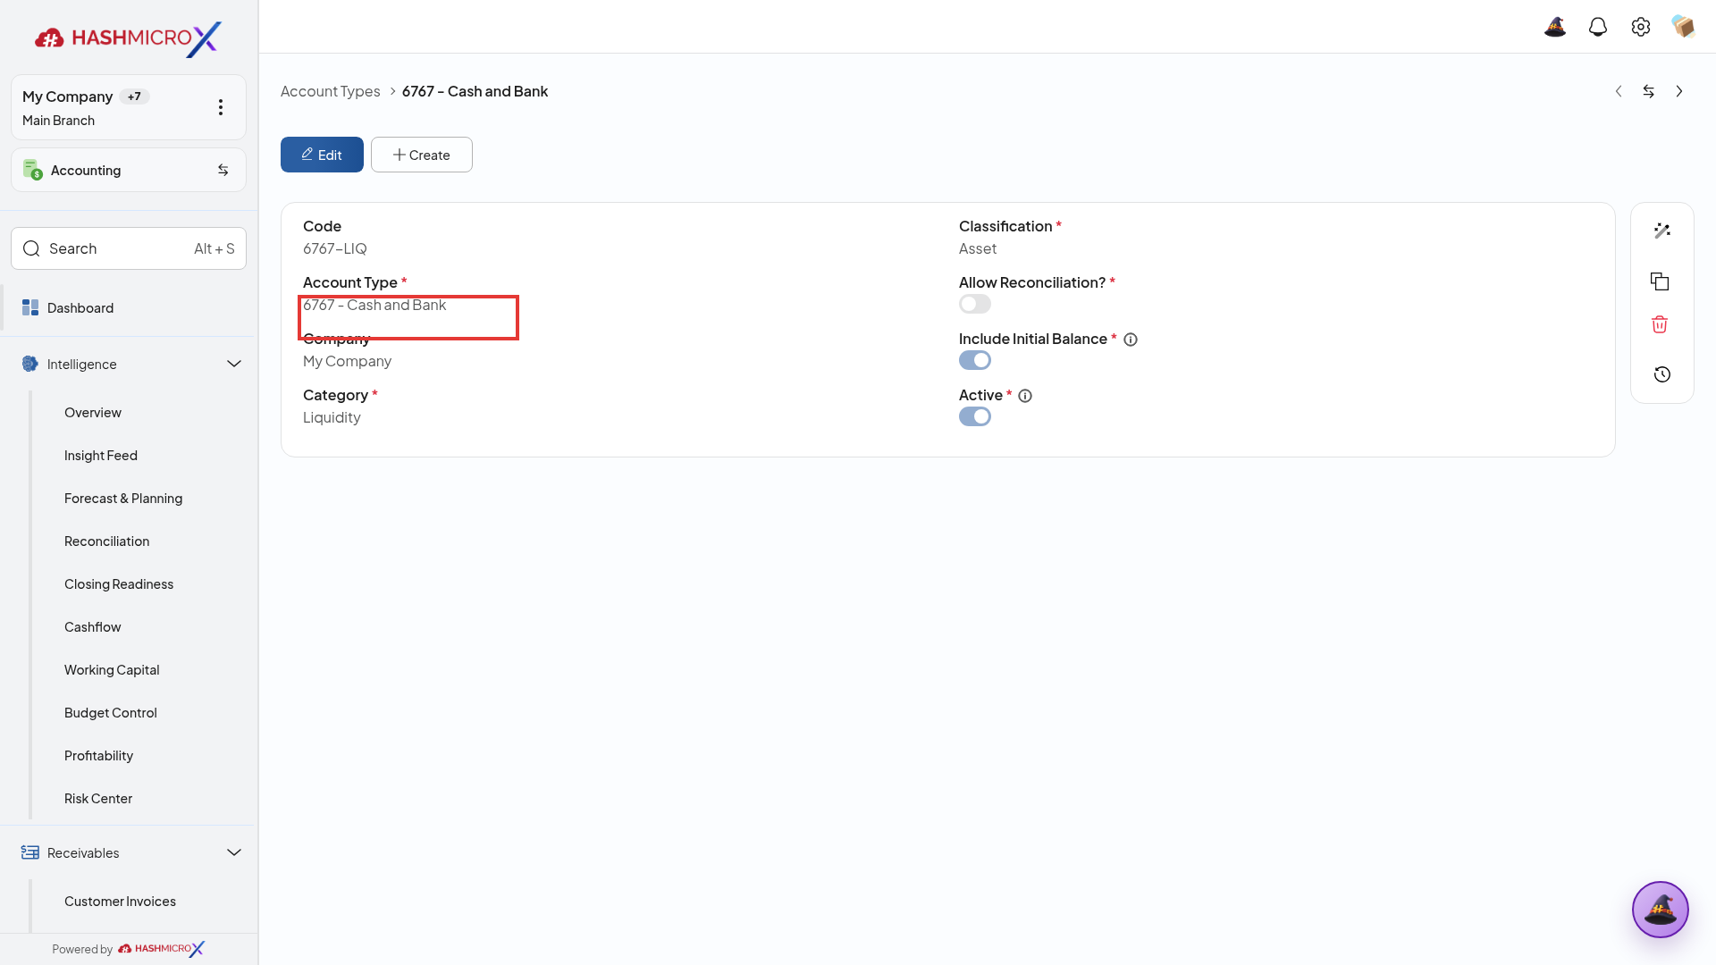Toggle the Active switch

pos(975,416)
